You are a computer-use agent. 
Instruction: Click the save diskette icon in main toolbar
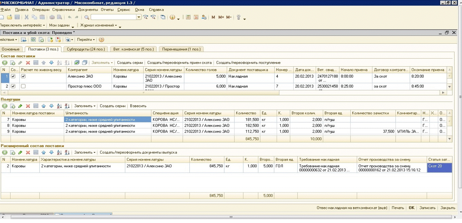[x=17, y=17]
